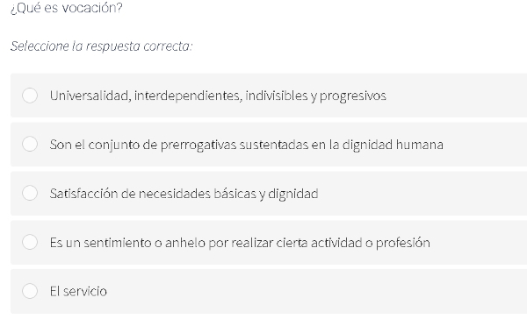Mark the radio button for 'Satisfacción de necesidades básicas'

[30, 193]
